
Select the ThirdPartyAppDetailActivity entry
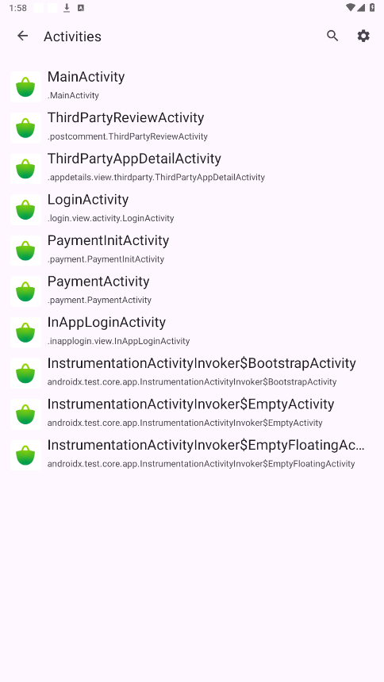click(192, 168)
